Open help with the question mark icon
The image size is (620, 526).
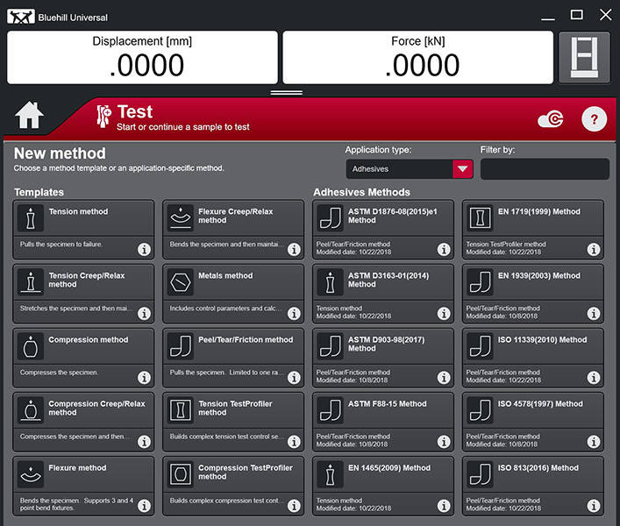click(x=594, y=119)
